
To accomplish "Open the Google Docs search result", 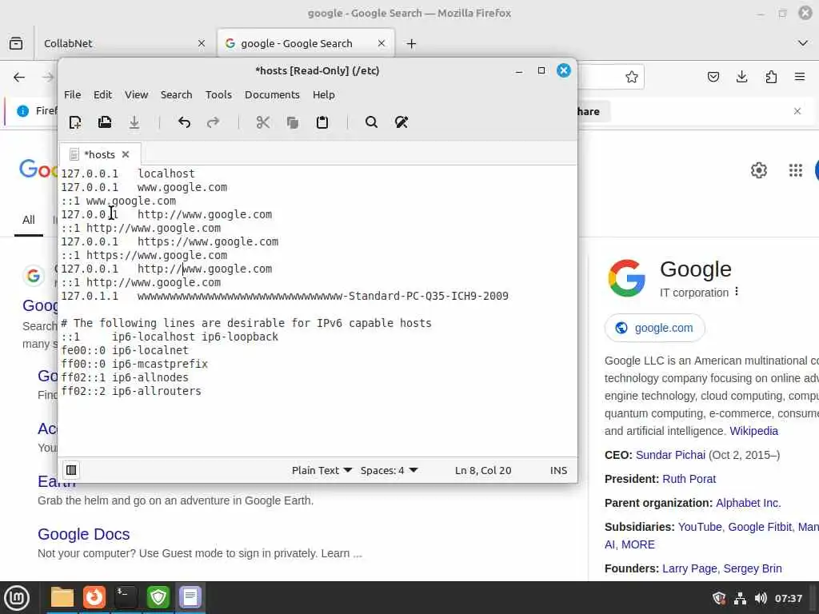I will [83, 534].
